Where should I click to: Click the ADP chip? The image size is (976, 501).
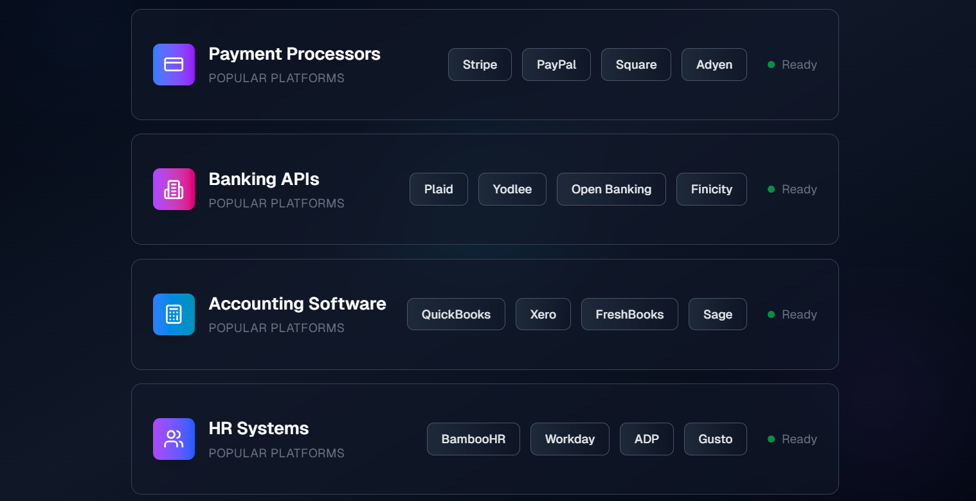tap(647, 439)
